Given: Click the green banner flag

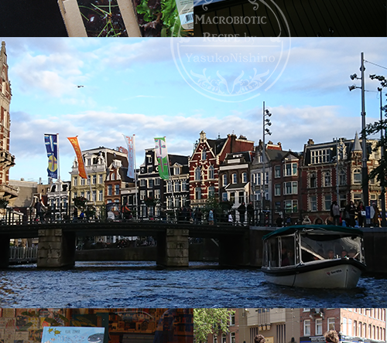Looking at the screenshot, I should click(x=162, y=158).
